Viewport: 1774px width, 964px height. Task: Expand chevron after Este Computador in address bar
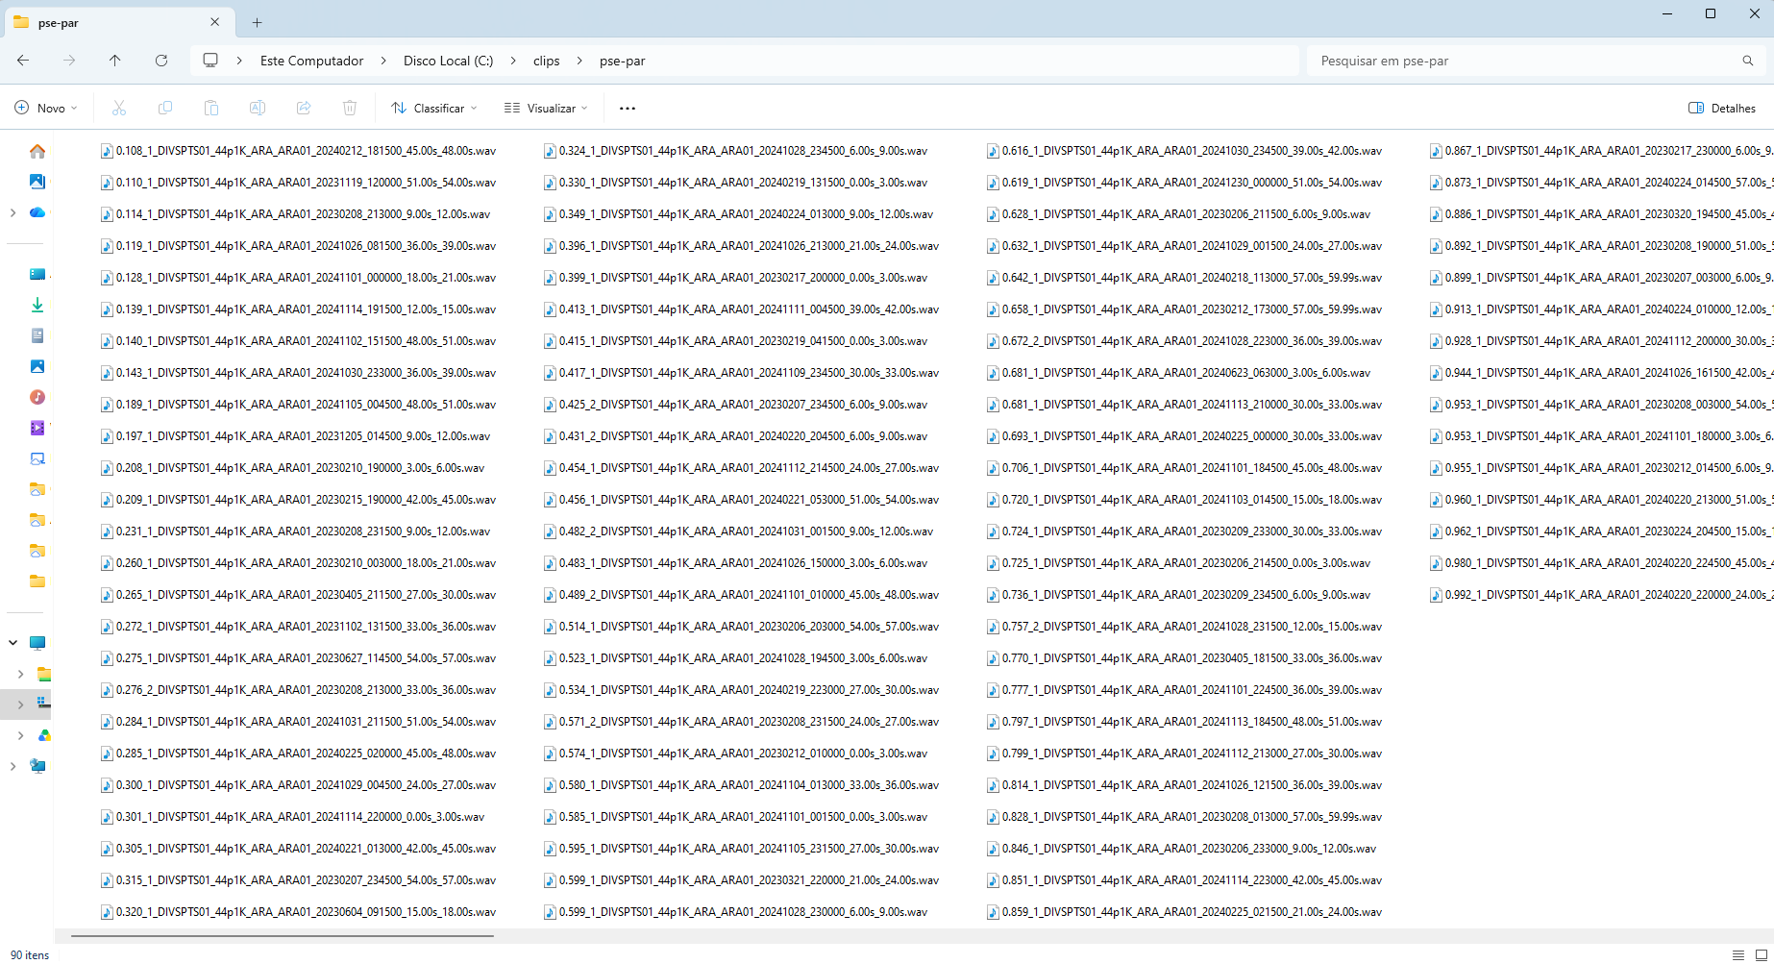tap(383, 61)
